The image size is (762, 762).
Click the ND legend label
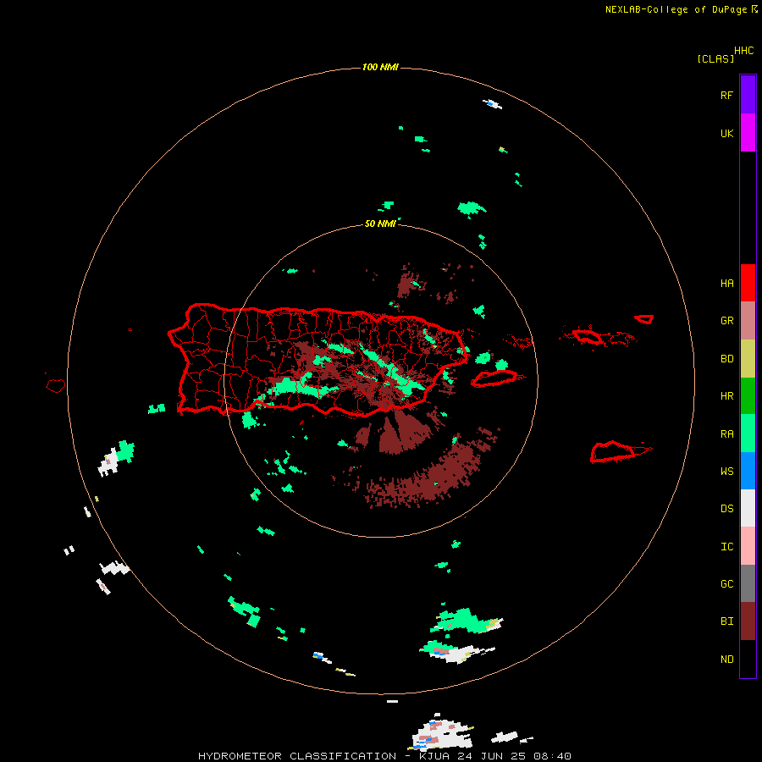(x=726, y=660)
